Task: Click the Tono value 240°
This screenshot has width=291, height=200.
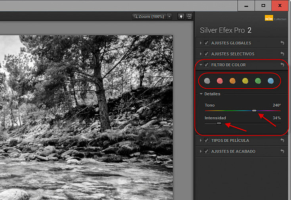Action: pos(276,105)
